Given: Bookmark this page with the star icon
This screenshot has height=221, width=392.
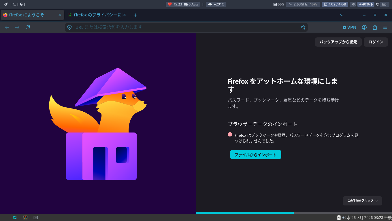Looking at the screenshot, I should tap(303, 27).
